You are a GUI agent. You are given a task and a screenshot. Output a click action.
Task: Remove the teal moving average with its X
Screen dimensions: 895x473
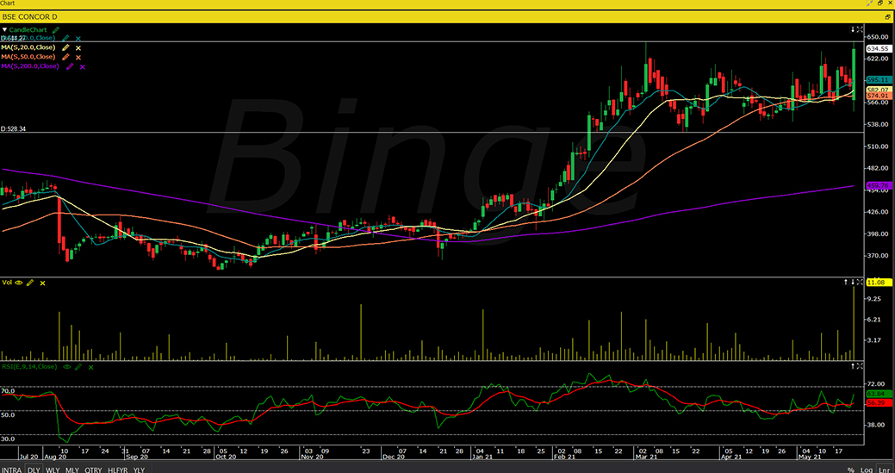(x=78, y=38)
